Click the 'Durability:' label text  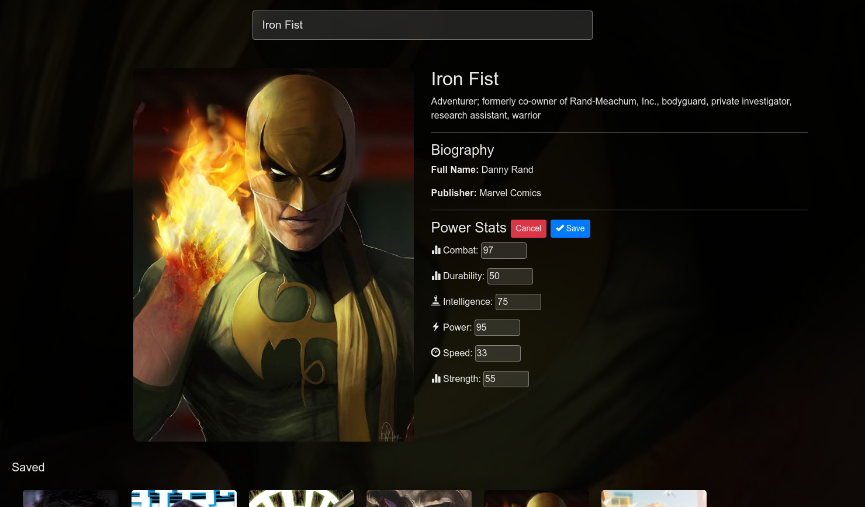point(463,276)
